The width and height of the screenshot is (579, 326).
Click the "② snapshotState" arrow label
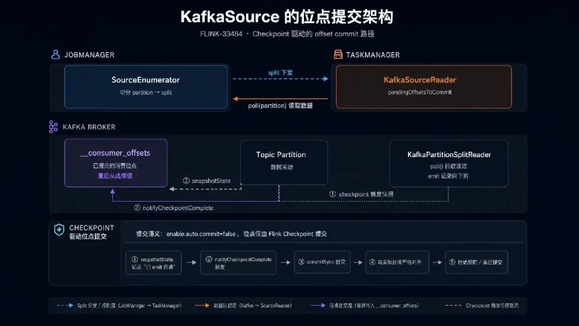click(x=207, y=181)
